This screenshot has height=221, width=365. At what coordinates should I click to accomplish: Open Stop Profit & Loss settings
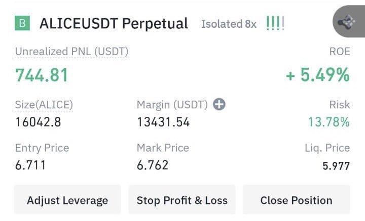click(182, 200)
